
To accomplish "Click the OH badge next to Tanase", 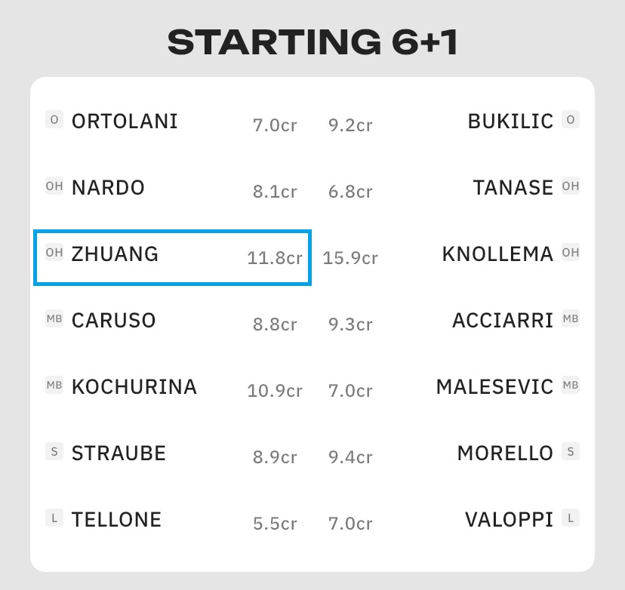I will click(x=571, y=186).
